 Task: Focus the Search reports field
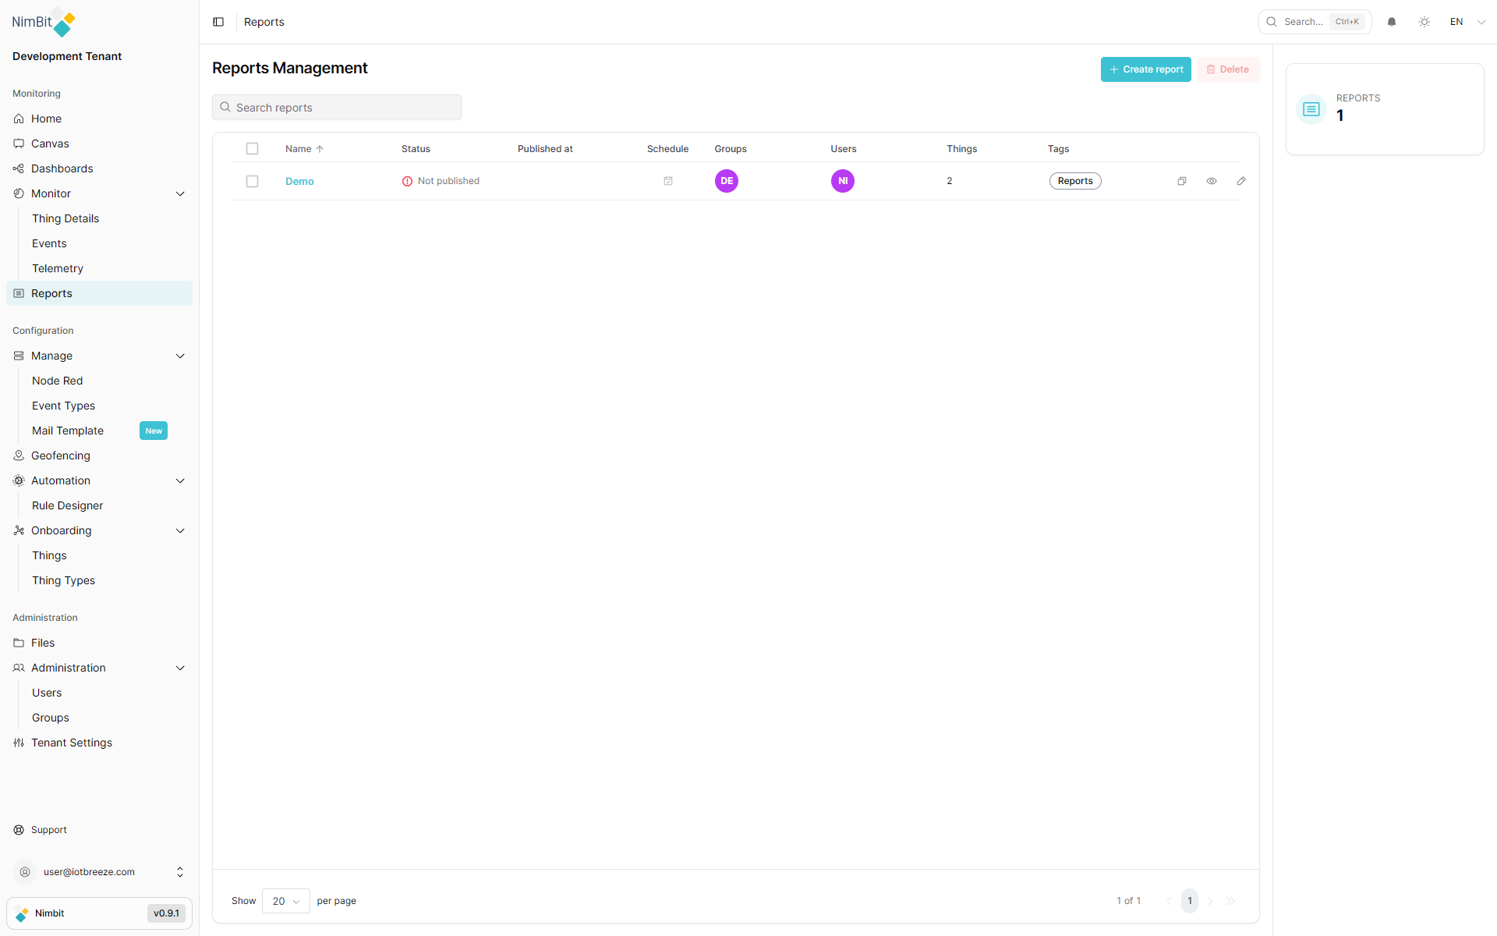coord(337,108)
